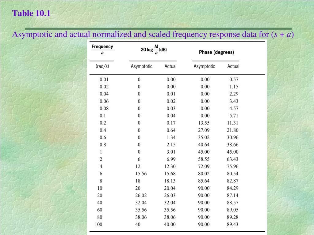The image size is (314, 235).
Task: Click actual dB value "1.34"
Action: [171, 137]
